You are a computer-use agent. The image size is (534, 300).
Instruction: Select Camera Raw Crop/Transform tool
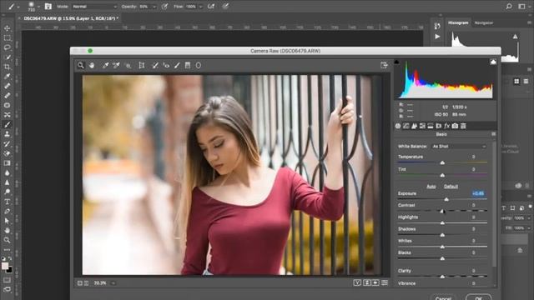(142, 65)
